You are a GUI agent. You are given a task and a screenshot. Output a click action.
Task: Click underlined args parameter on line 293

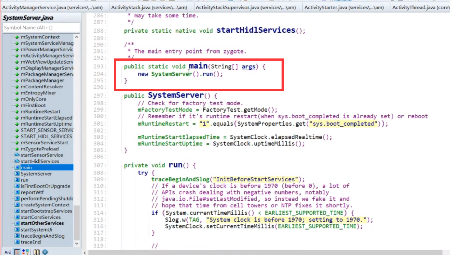249,67
